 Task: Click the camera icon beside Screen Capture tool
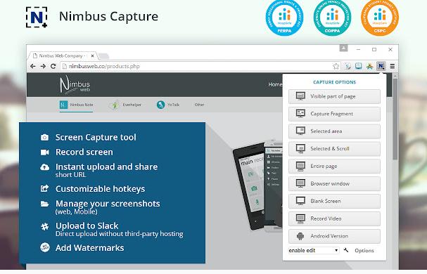(44, 138)
